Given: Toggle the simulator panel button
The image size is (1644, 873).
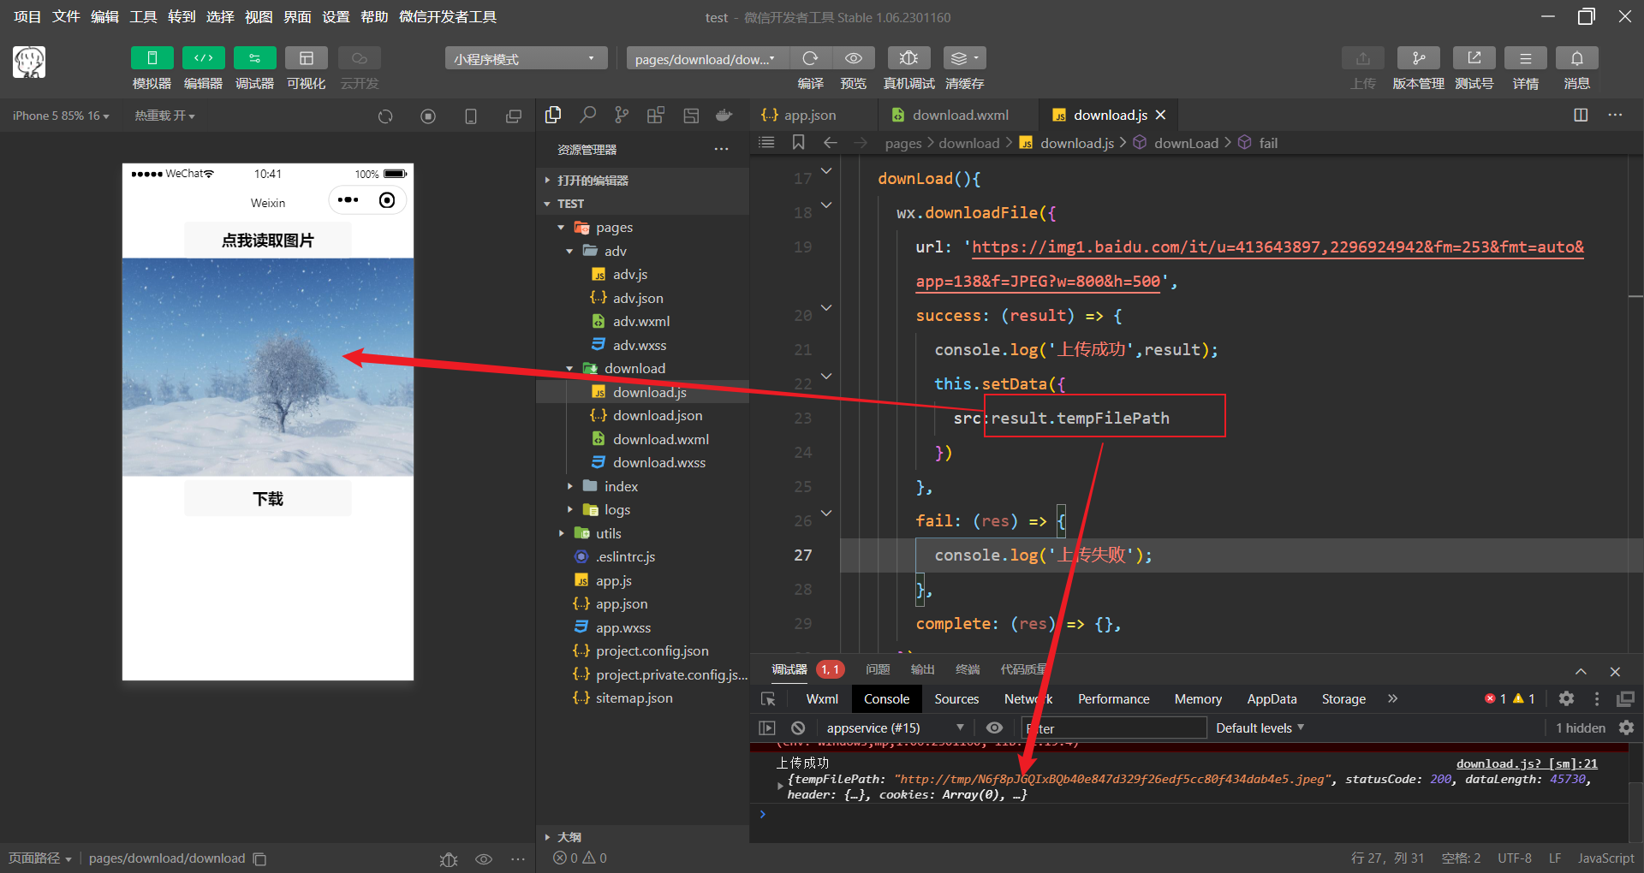Looking at the screenshot, I should pos(152,58).
